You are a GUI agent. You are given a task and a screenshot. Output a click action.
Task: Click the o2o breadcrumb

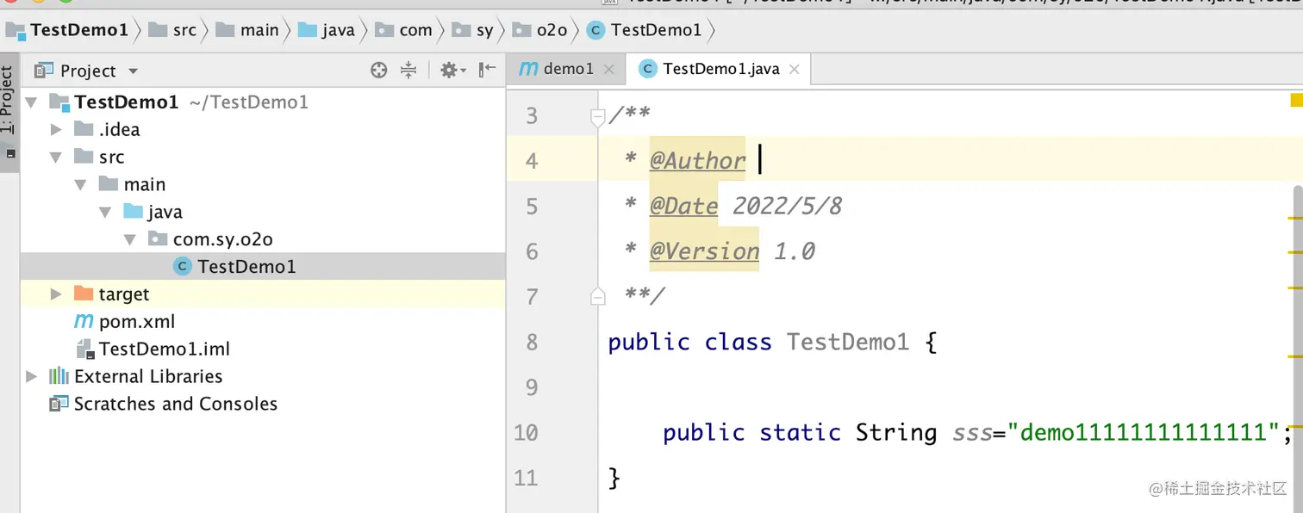tap(540, 30)
